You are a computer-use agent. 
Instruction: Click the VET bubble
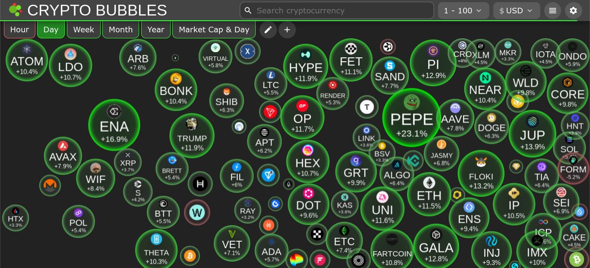(x=232, y=243)
